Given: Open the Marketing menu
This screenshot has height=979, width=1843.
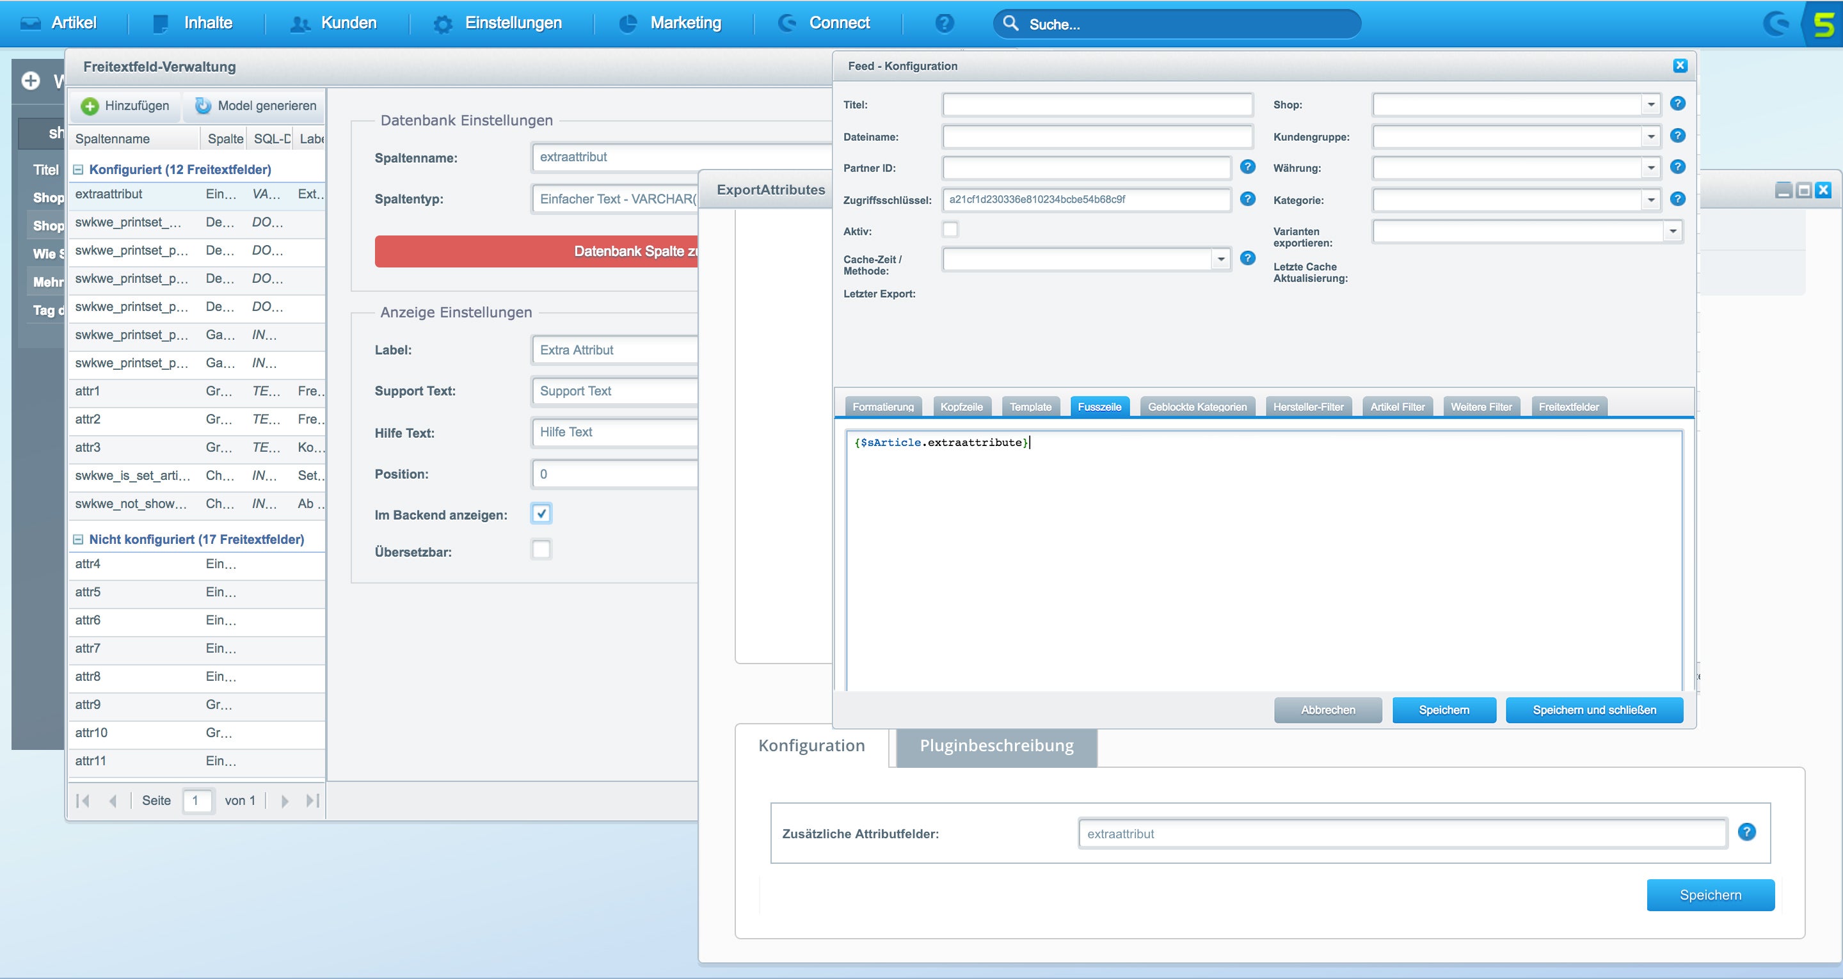Looking at the screenshot, I should click(669, 23).
